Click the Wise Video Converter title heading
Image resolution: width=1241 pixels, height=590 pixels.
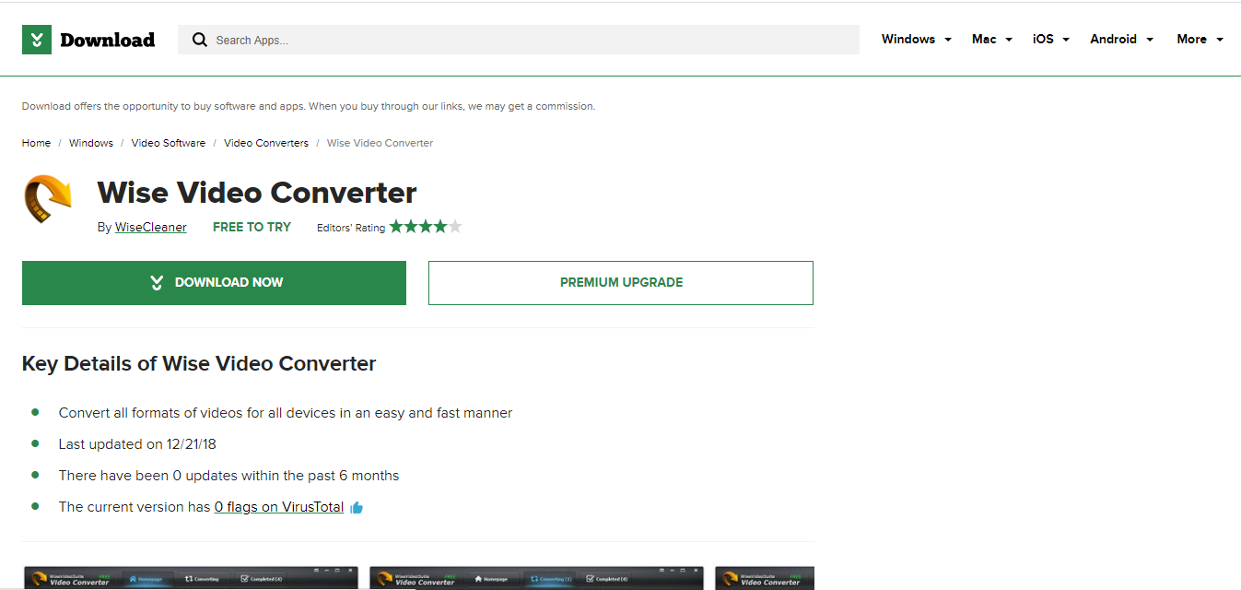257,193
